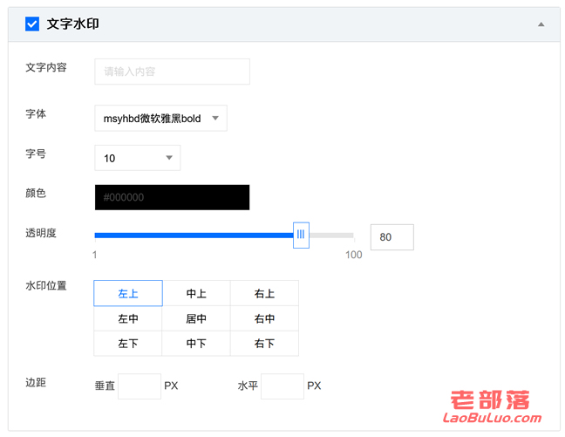Screen dimensions: 565x437
Task: Open the #000000 color picker swatch
Action: point(172,197)
